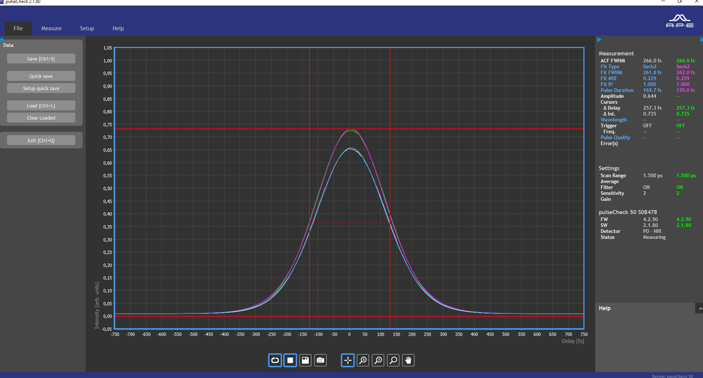Click the Scan Range value 1.500 ps in white
Viewport: 703px width, 378px height.
pos(652,175)
